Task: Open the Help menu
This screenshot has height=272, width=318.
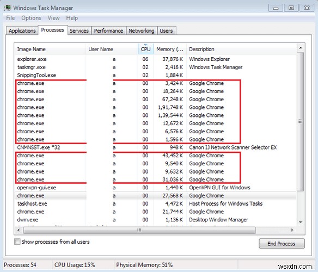Action: [x=72, y=18]
